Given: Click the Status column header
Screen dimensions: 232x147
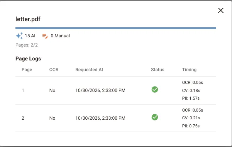Looking at the screenshot, I should (157, 70).
